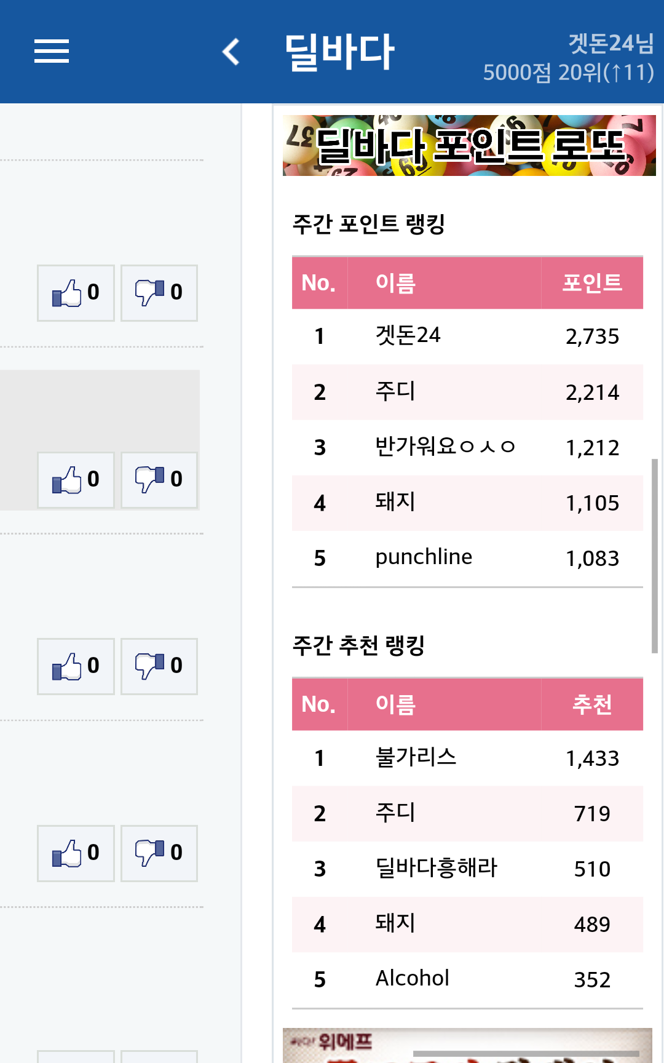Give thumbs up to the third post
Image resolution: width=664 pixels, height=1063 pixels.
coord(76,666)
